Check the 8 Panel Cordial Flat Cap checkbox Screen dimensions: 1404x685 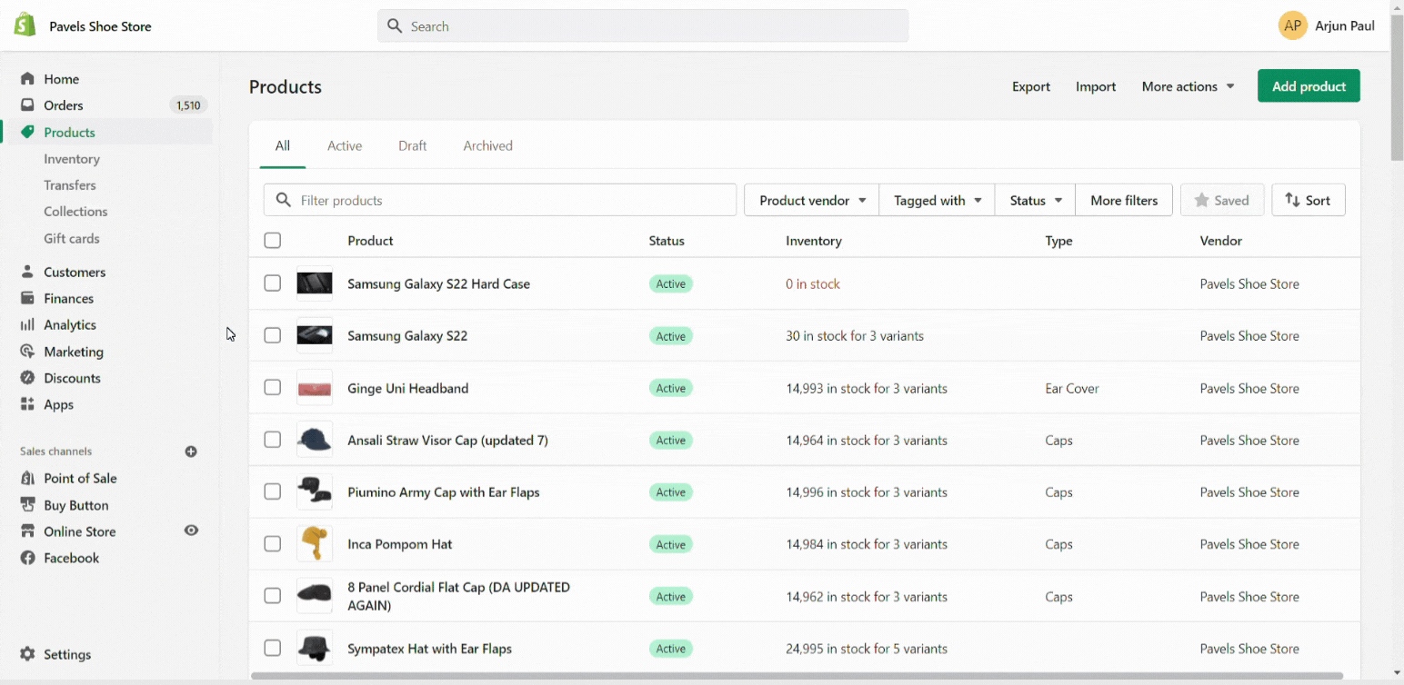pos(273,596)
